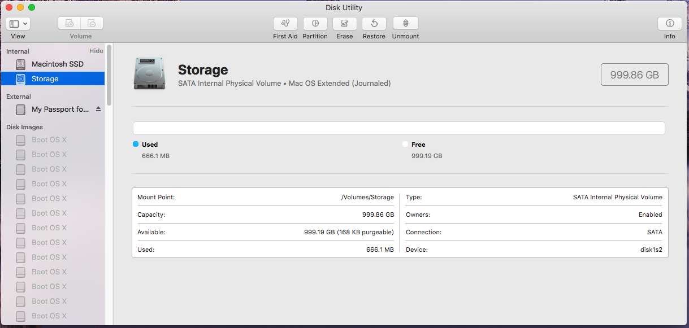Click the My Passport drive icon

coord(21,110)
